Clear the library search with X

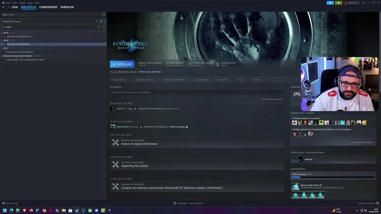[99, 27]
